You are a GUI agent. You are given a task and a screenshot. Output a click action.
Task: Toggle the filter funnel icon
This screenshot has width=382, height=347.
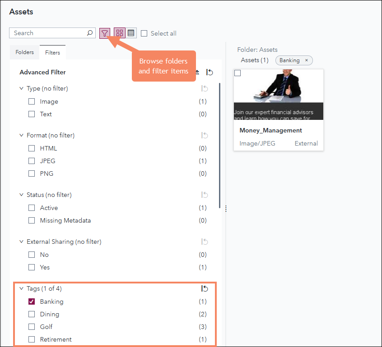coord(105,33)
